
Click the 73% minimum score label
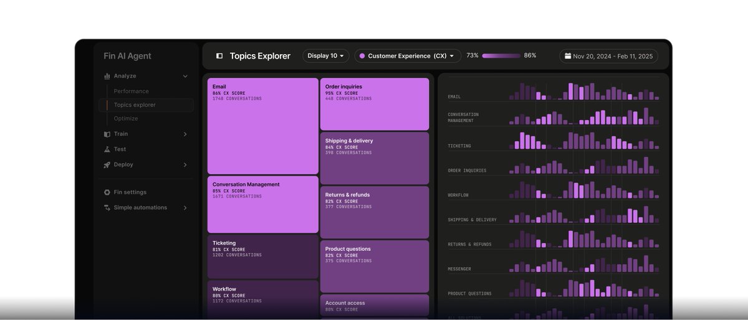[x=472, y=55]
